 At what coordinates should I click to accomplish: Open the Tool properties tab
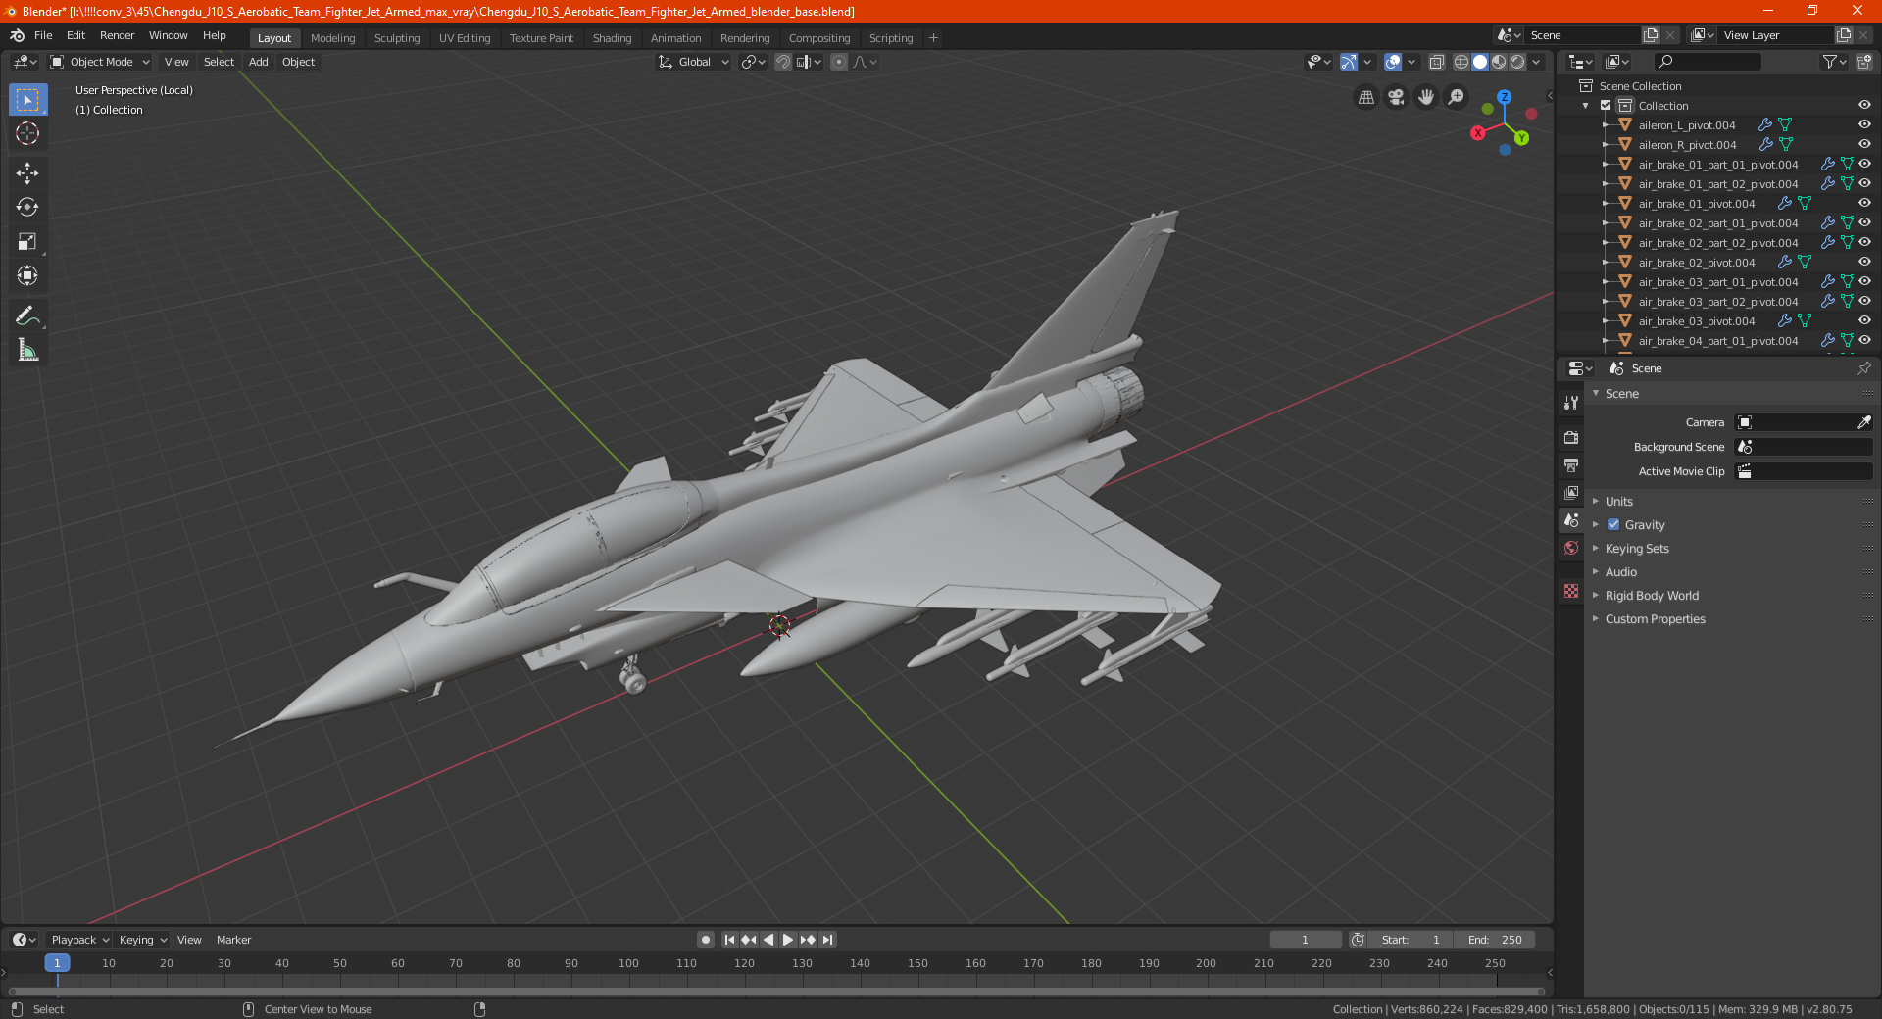point(1571,403)
